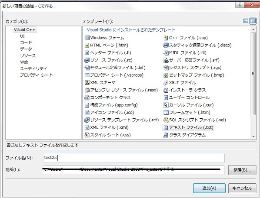The image size is (260, 198).
Task: Select the プロパティ シート (.vsprops) icon
Action: point(87,75)
